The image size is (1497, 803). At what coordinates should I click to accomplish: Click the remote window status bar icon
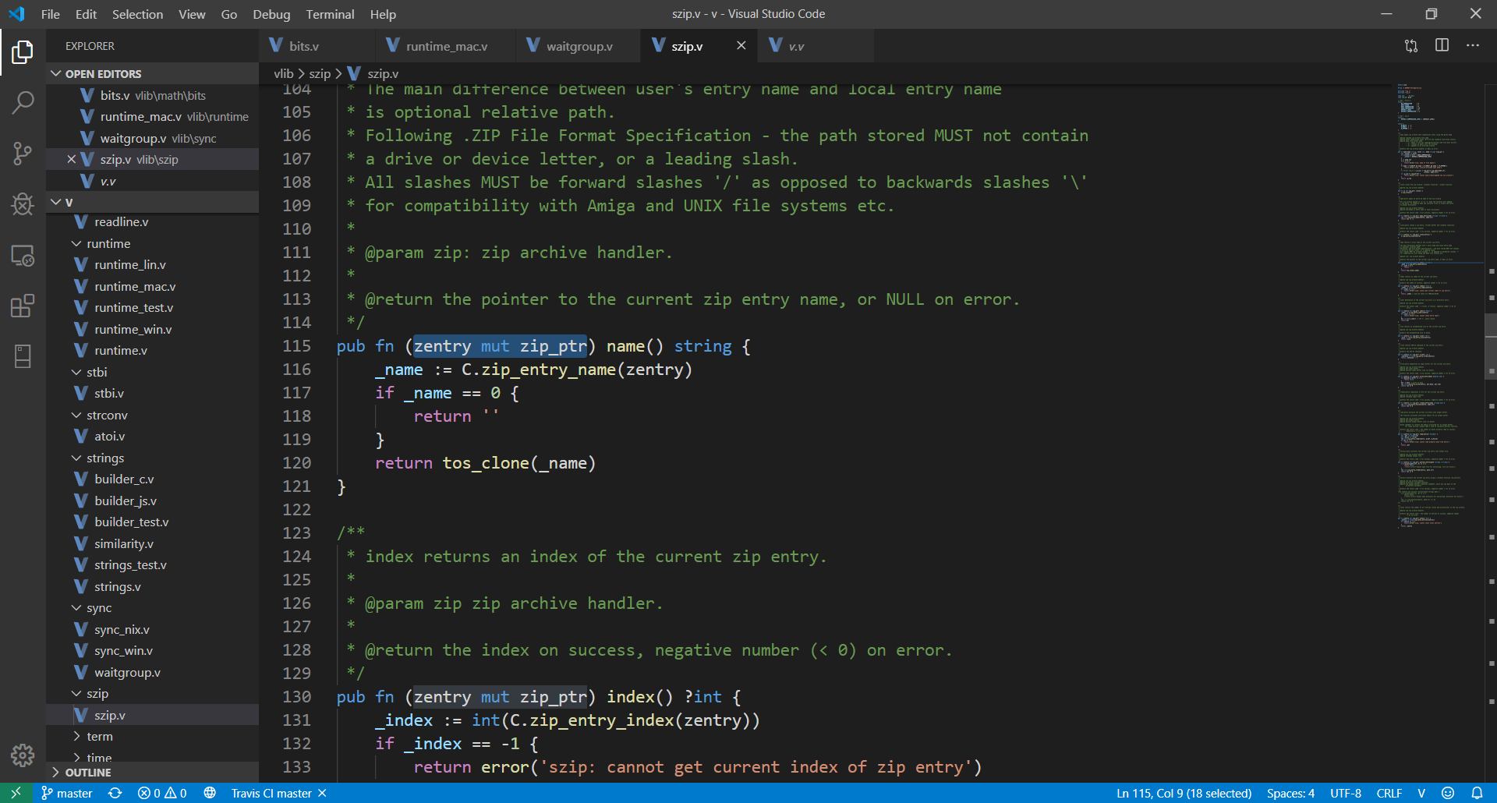click(16, 793)
